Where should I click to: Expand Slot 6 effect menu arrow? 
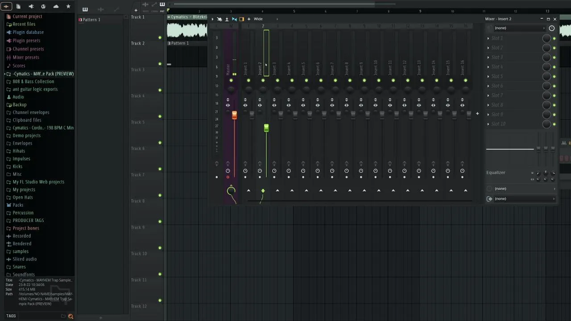[x=488, y=86]
